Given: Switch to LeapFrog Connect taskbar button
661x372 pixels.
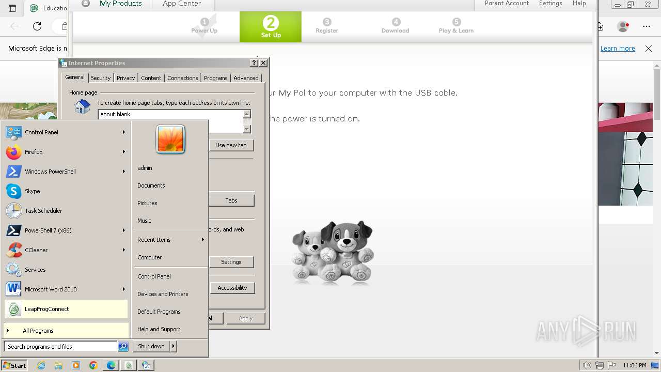Looking at the screenshot, I should tap(129, 365).
